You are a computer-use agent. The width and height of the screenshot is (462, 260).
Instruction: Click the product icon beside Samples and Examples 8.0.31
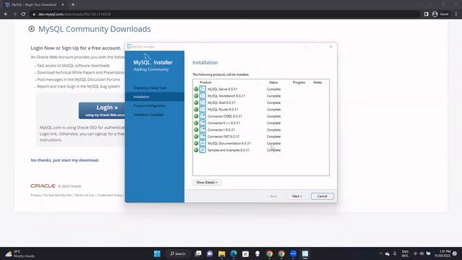coord(202,150)
